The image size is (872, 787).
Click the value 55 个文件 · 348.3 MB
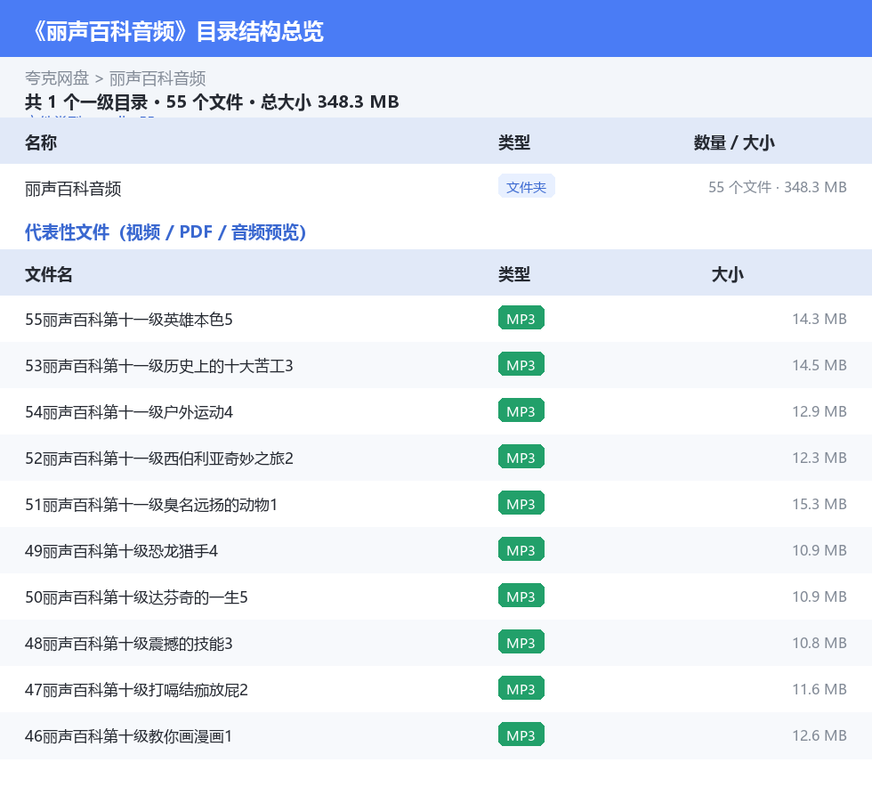(778, 187)
